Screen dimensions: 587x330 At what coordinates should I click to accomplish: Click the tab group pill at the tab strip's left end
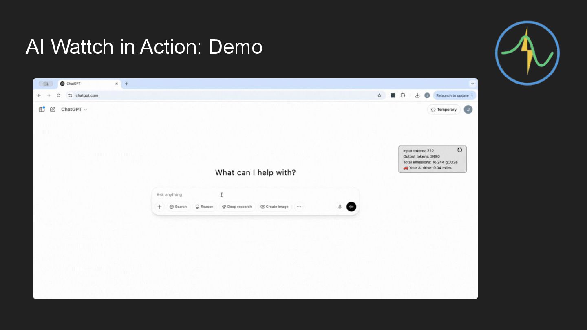tap(46, 84)
